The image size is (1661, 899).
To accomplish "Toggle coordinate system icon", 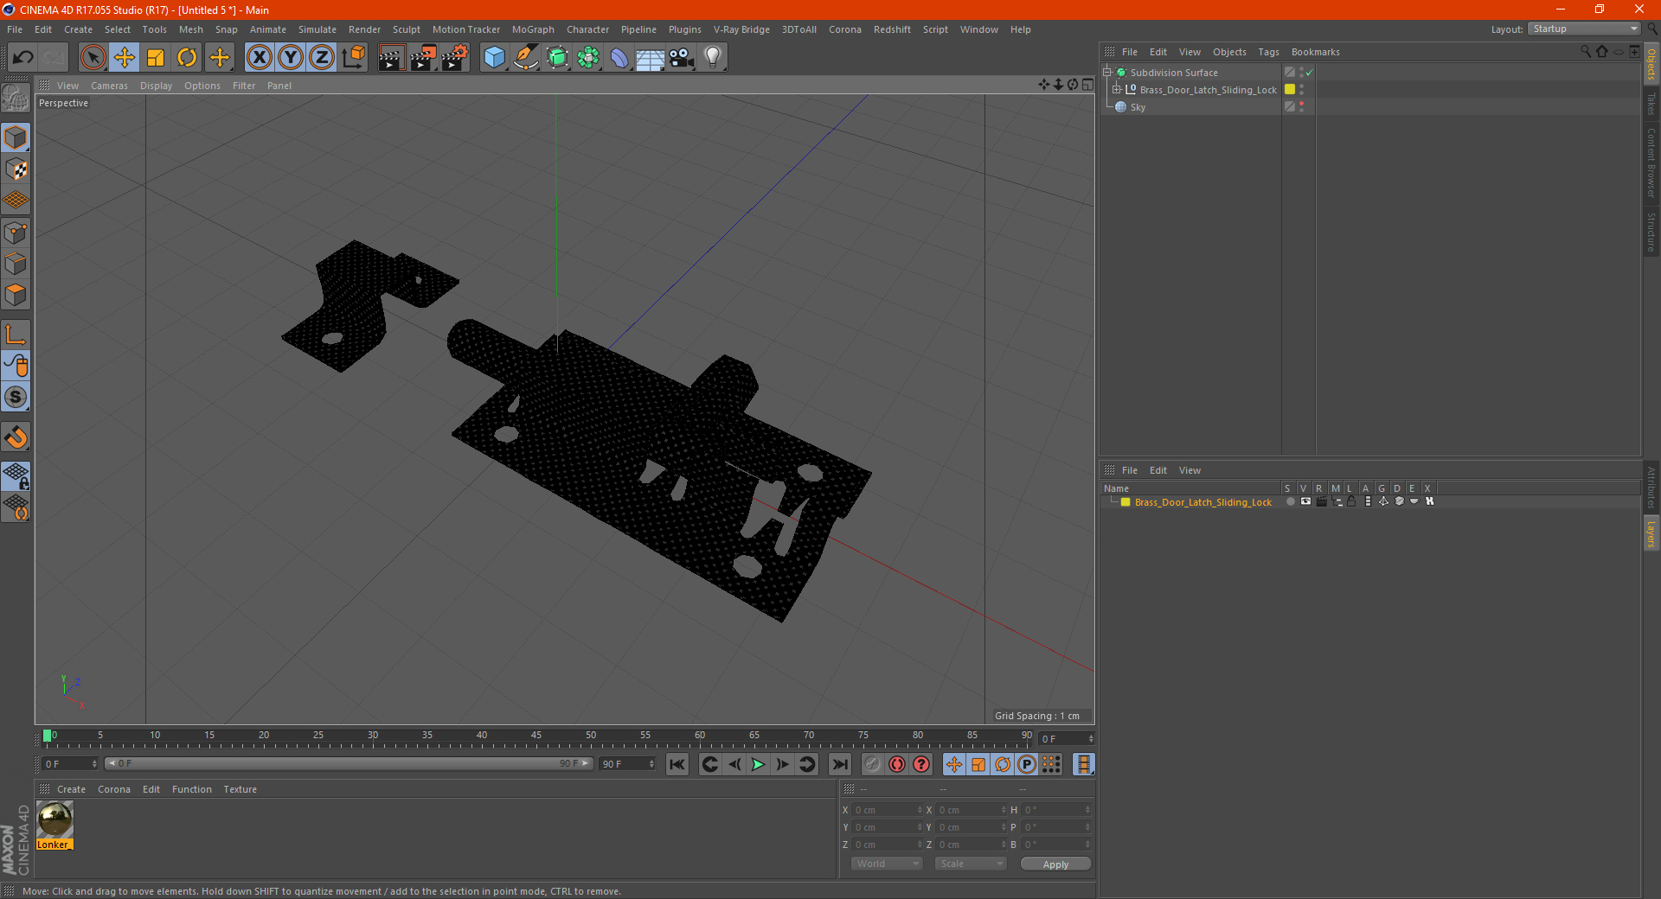I will click(354, 58).
